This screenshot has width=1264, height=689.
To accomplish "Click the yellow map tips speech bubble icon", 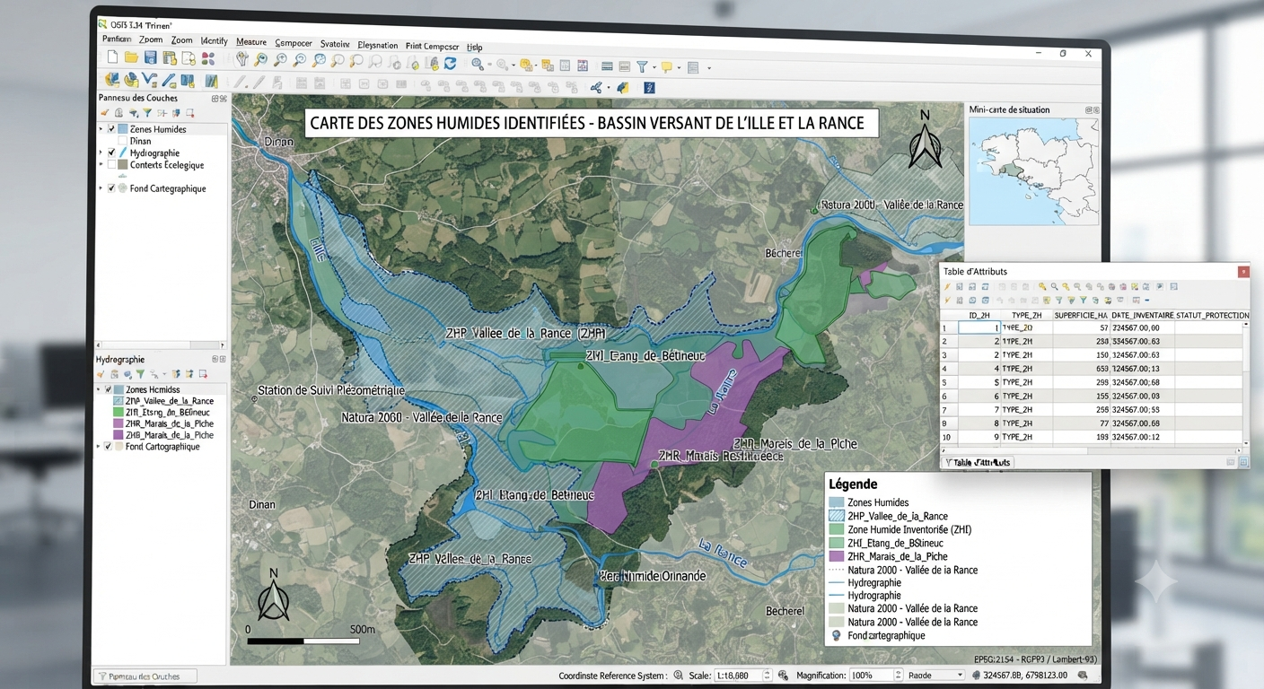I will (667, 66).
